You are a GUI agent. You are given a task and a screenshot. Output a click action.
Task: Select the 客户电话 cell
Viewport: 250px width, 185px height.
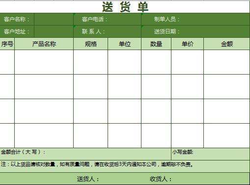tap(107, 19)
